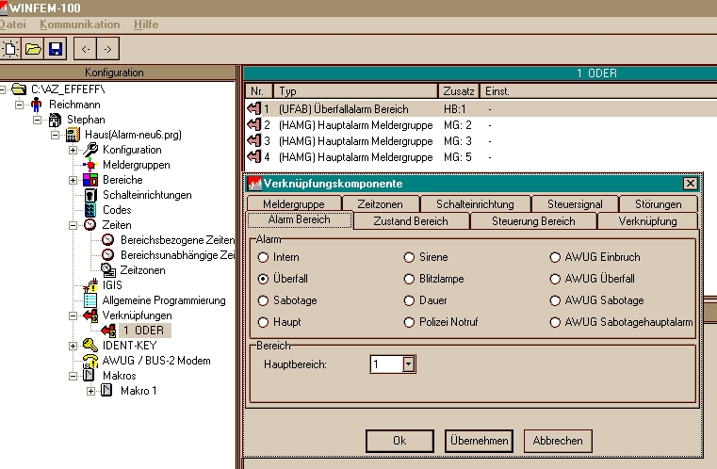Click the Open folder toolbar icon
The height and width of the screenshot is (469, 717).
(34, 48)
